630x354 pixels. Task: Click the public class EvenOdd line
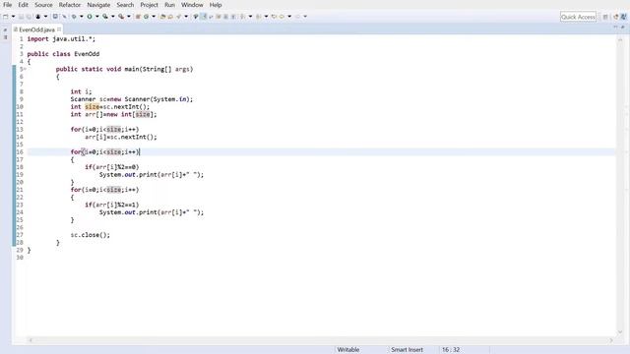(x=63, y=54)
